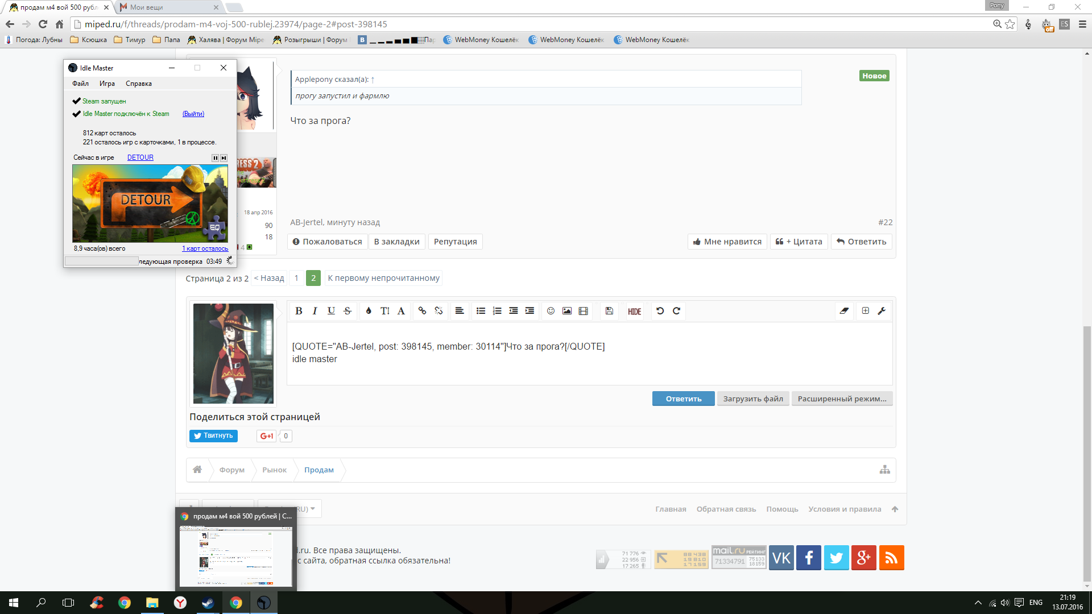Redo the last edit in the editor
This screenshot has height=614, width=1092.
(676, 311)
